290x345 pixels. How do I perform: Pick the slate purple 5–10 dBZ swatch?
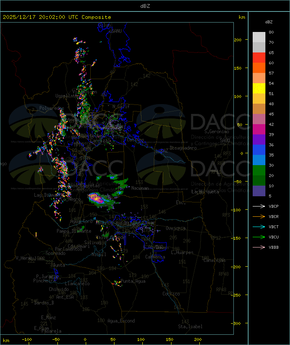[259, 191]
